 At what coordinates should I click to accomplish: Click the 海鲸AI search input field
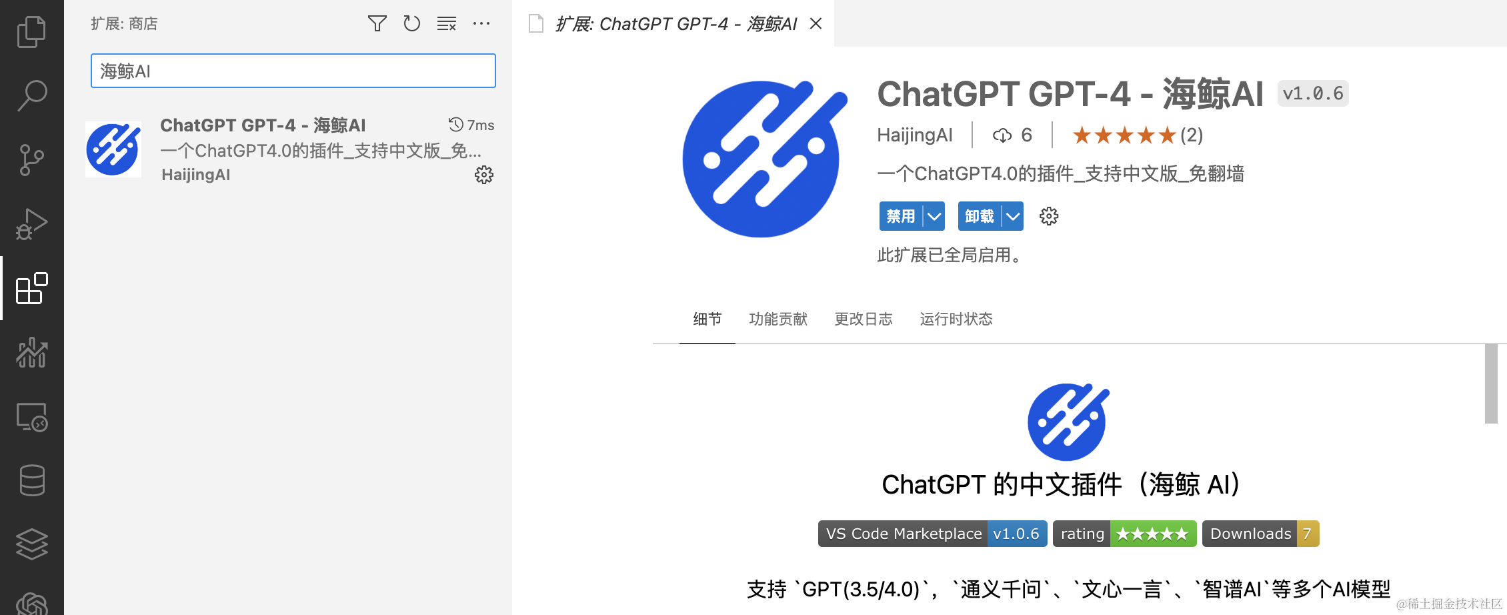[x=293, y=71]
